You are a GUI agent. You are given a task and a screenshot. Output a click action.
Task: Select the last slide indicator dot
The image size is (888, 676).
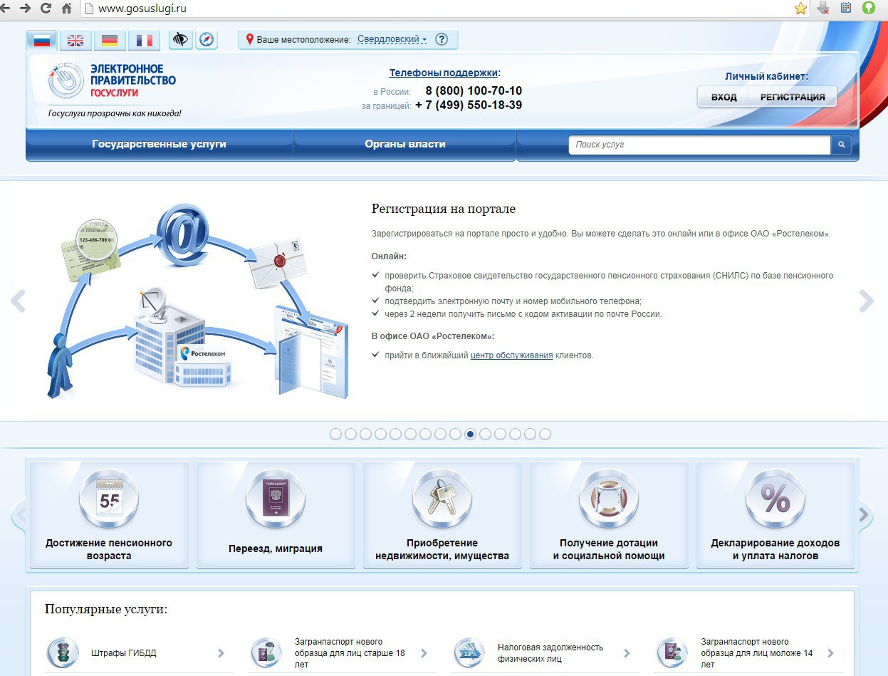[x=545, y=435]
